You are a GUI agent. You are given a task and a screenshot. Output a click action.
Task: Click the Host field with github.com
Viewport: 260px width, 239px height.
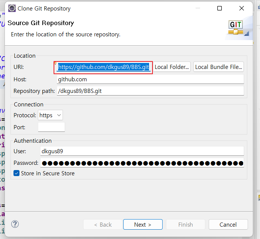coord(150,79)
